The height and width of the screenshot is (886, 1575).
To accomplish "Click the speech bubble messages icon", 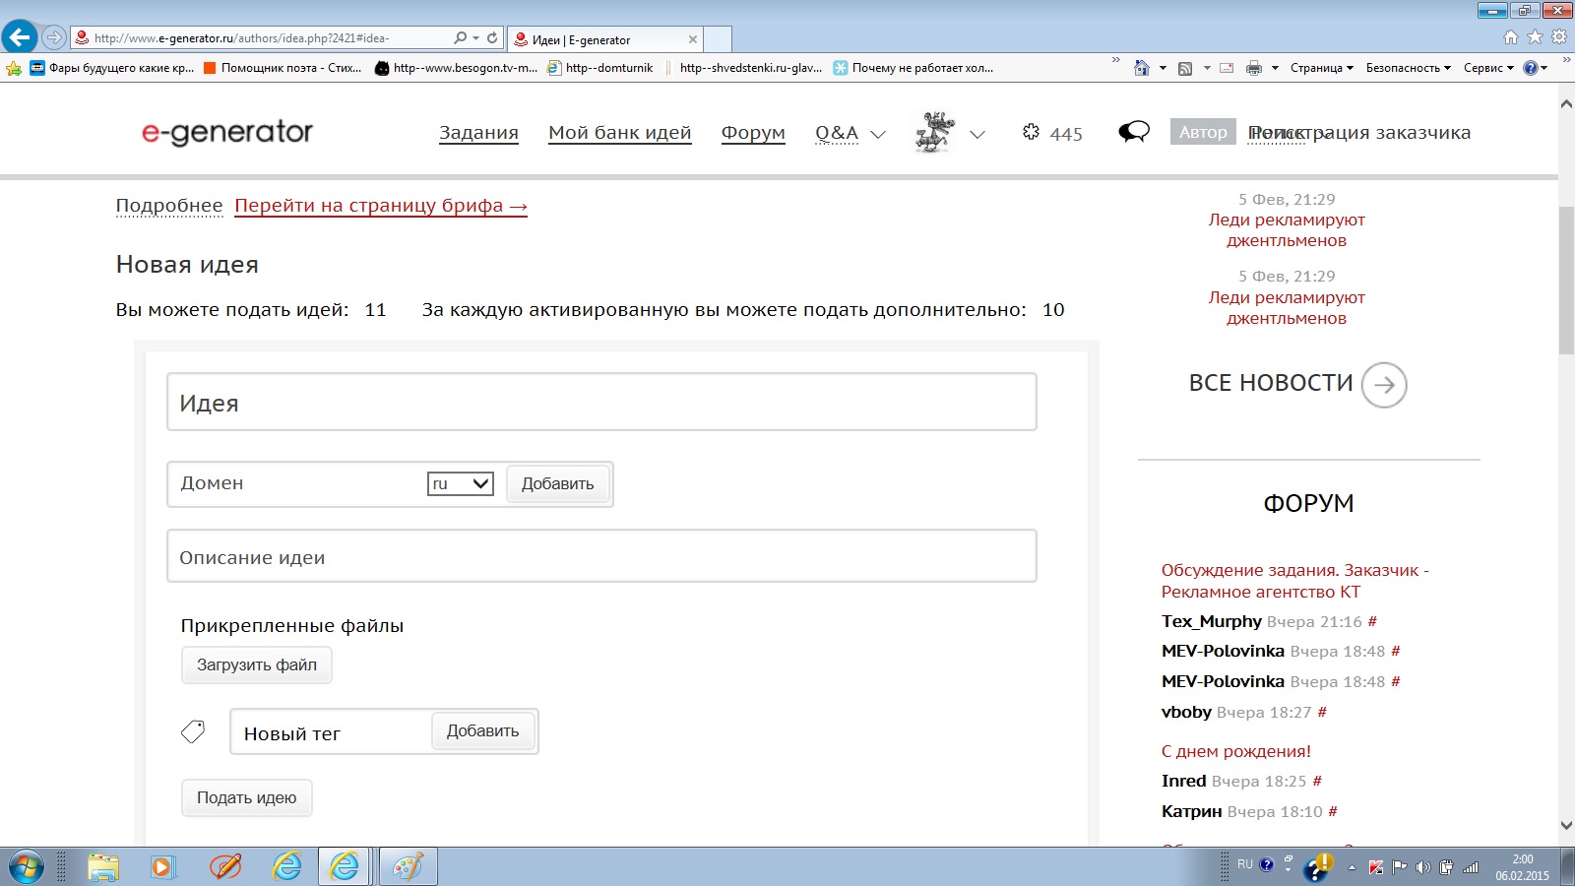I will tap(1134, 132).
